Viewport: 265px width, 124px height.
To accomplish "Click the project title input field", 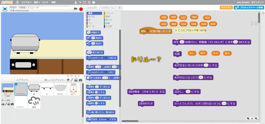I will point(40,7).
